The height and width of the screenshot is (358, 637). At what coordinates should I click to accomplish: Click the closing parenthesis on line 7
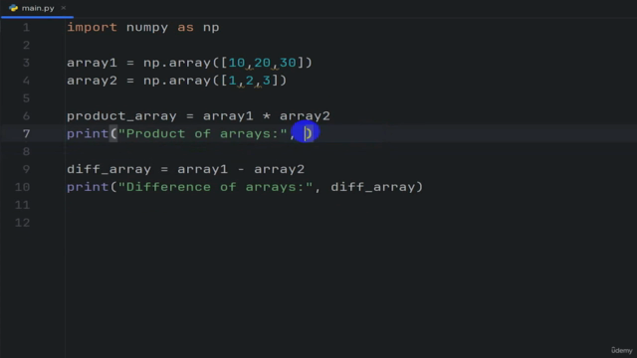pos(310,134)
